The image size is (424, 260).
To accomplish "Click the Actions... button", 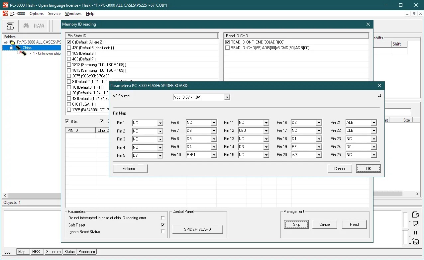I will (130, 169).
